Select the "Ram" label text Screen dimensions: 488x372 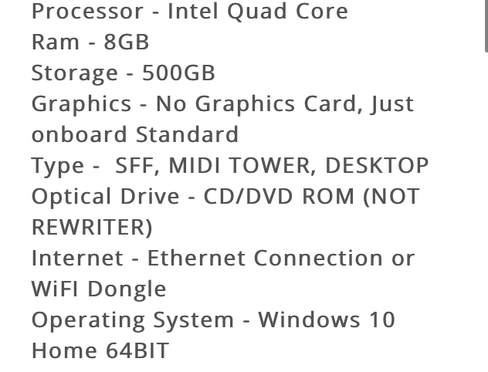[56, 42]
